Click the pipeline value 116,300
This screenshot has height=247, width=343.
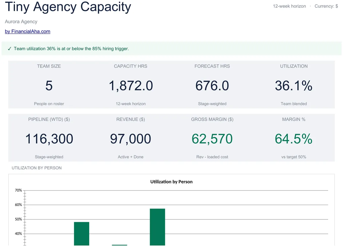point(49,139)
